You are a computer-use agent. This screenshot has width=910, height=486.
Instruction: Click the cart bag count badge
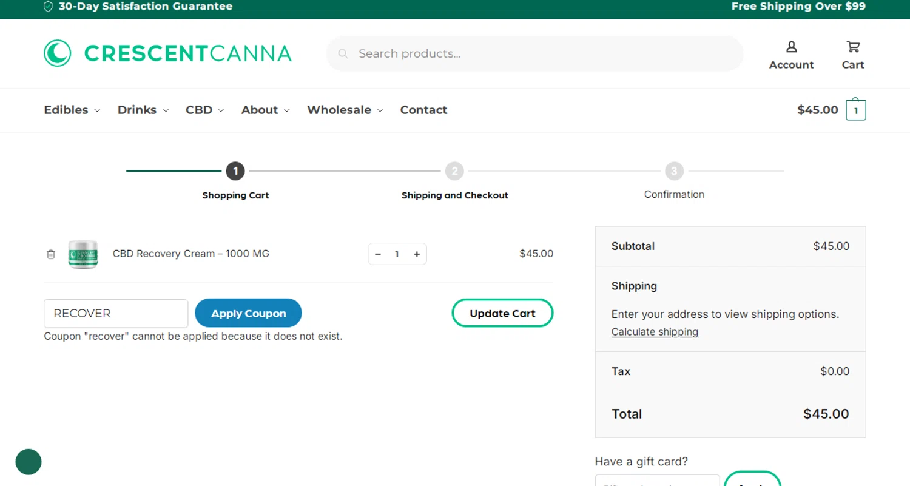click(x=856, y=110)
